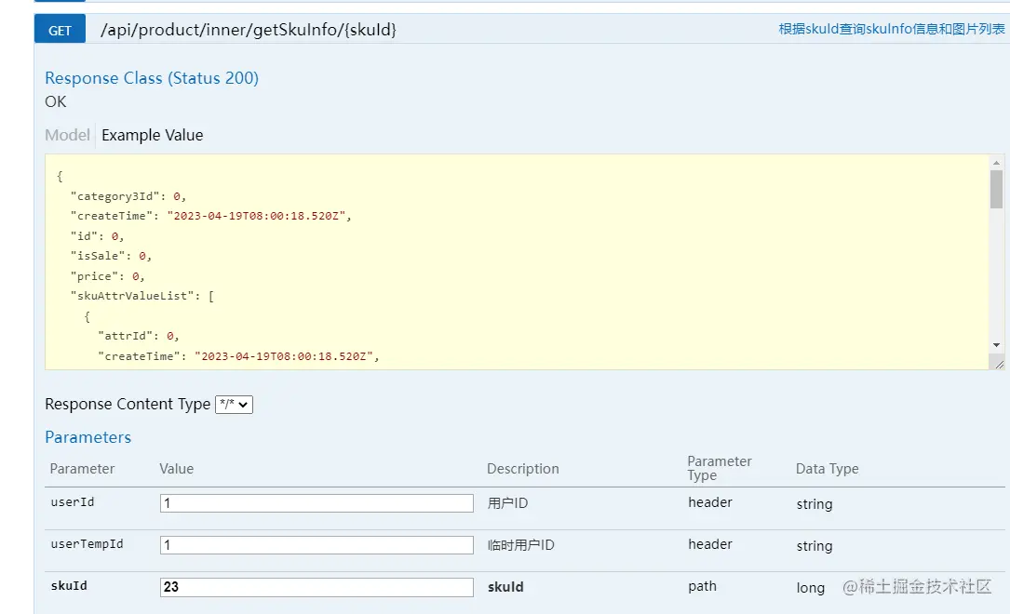Viewport: 1010px width, 614px height.
Task: Click the userTempId row "string" data type
Action: [815, 546]
